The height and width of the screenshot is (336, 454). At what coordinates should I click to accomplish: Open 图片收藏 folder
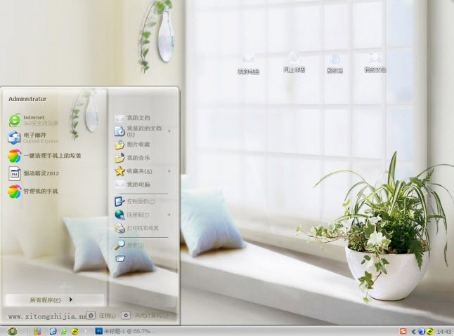coord(133,145)
